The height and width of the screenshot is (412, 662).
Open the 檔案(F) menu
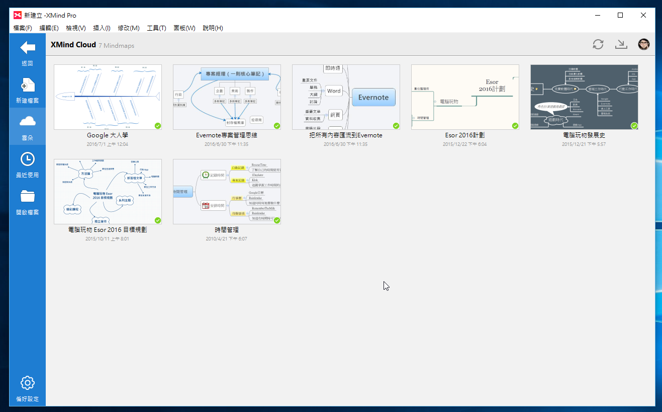click(23, 28)
